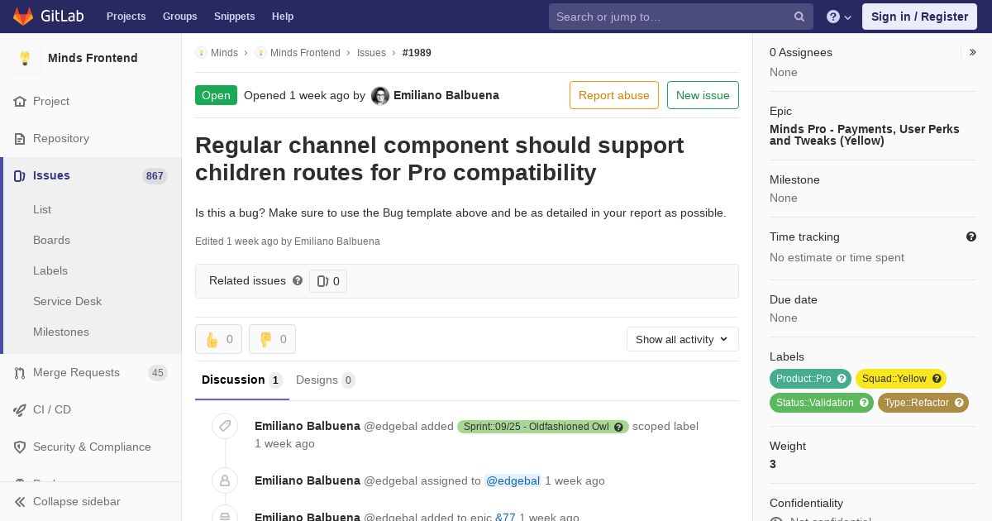
Task: Click the Collapse sidebar text
Action: (77, 502)
